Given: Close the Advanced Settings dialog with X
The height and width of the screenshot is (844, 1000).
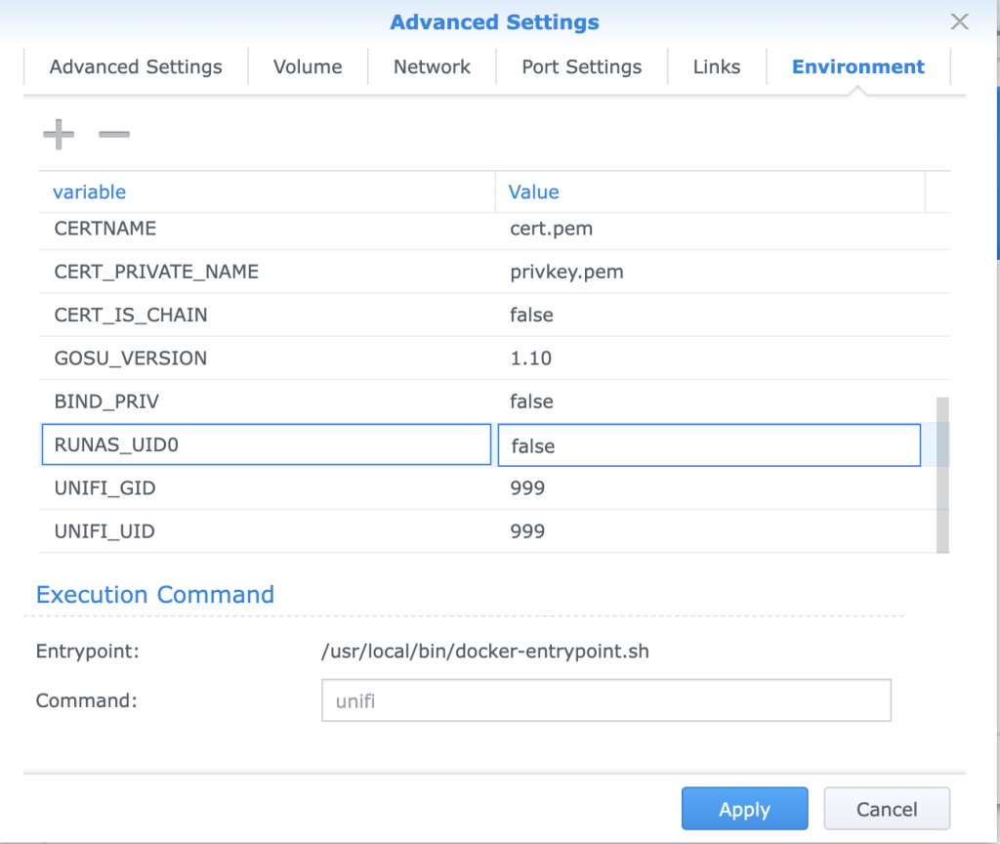Looking at the screenshot, I should click(959, 21).
